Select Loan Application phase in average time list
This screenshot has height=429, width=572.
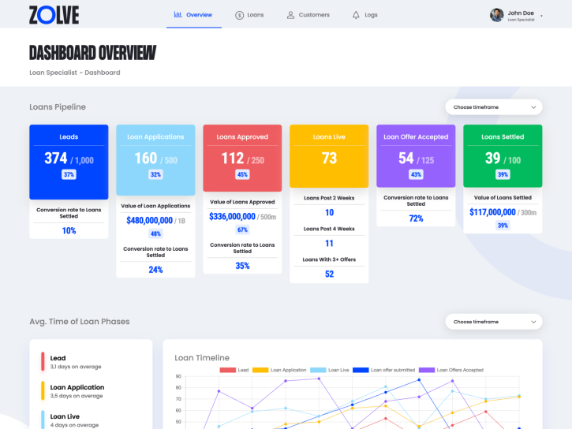(77, 387)
